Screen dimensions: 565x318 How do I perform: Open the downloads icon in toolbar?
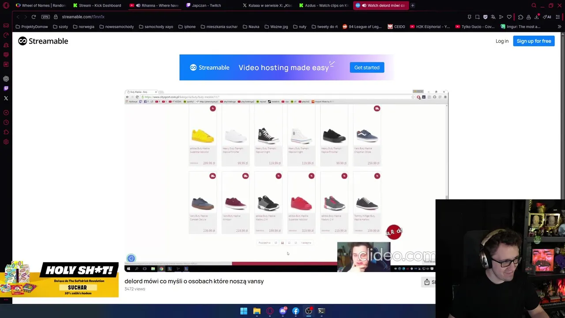coord(536,17)
